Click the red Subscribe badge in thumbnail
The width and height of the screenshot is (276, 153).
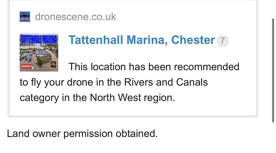[26, 66]
